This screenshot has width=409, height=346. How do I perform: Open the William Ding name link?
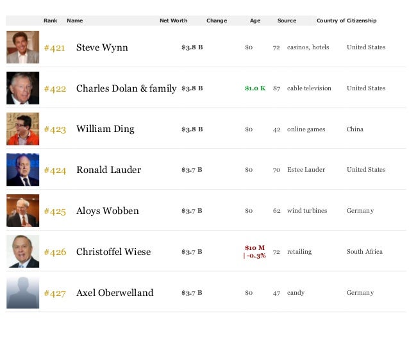pos(105,129)
